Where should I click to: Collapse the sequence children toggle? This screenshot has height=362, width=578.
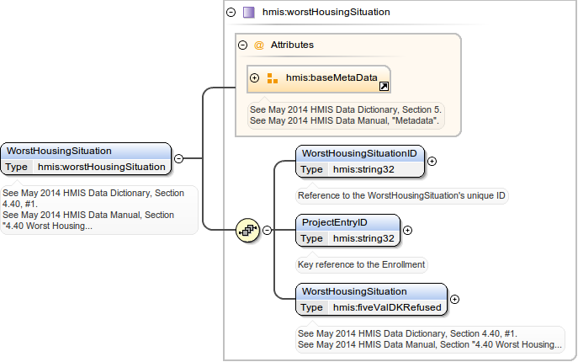[x=268, y=230]
